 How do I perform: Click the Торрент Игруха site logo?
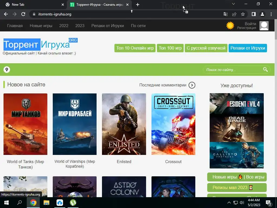pyautogui.click(x=40, y=44)
